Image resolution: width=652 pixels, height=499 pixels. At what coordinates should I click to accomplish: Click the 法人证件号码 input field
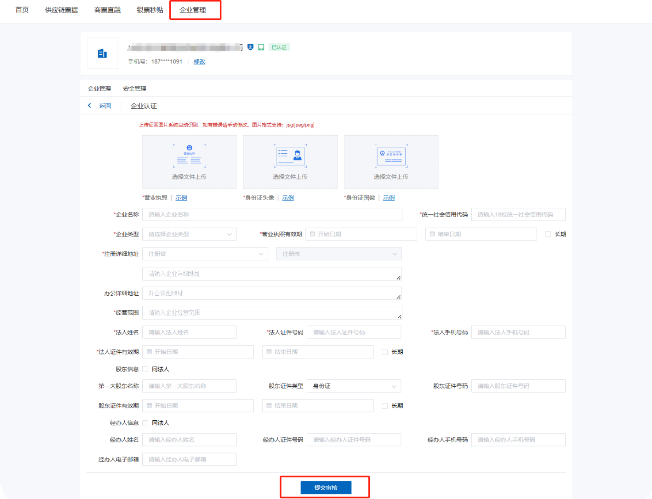click(354, 332)
